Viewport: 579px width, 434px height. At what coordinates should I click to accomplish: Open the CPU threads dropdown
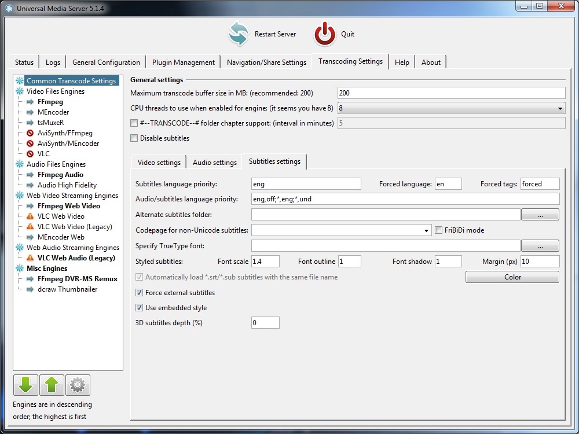pos(451,108)
